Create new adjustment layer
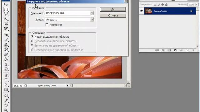 [175, 50]
